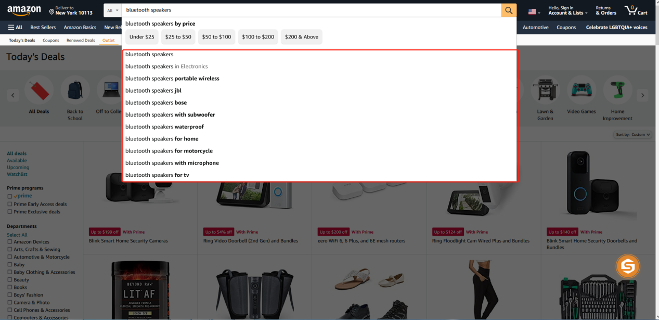Image resolution: width=659 pixels, height=320 pixels.
Task: Open Amazon Basics link
Action: (x=80, y=27)
